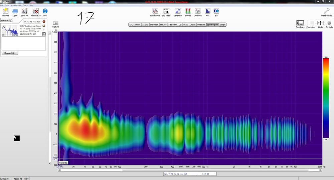Click the 54.4 dB legend value
The height and width of the screenshot is (180, 334).
tap(205, 174)
